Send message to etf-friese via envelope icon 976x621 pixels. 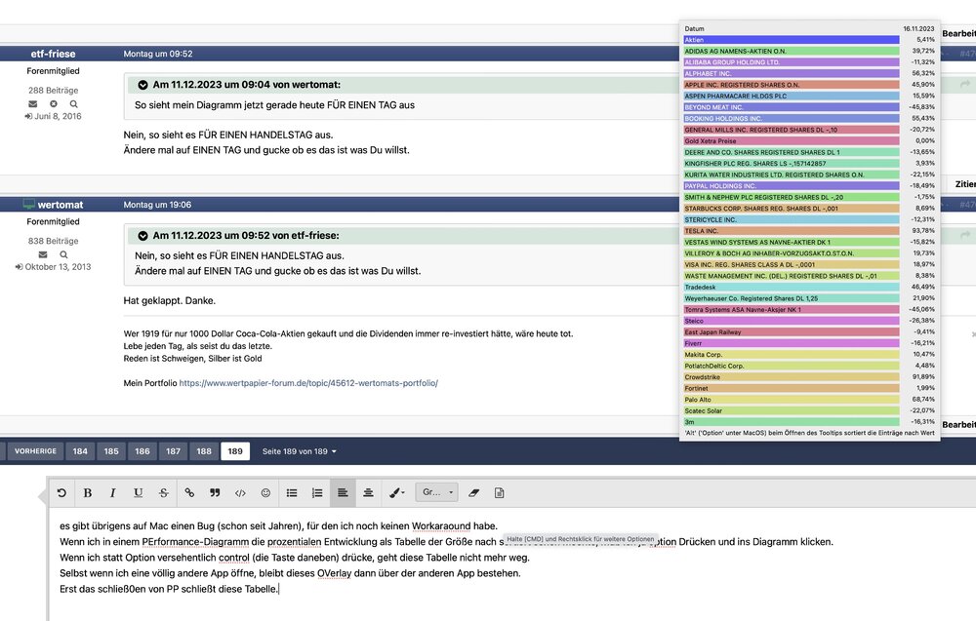click(x=33, y=103)
